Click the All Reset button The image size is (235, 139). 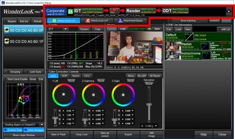click(x=155, y=76)
